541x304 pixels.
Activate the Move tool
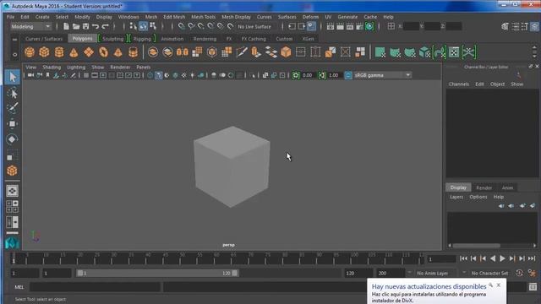(13, 123)
